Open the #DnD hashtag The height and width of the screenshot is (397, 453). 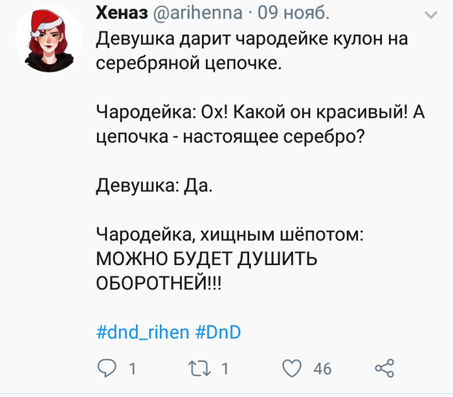pyautogui.click(x=217, y=333)
